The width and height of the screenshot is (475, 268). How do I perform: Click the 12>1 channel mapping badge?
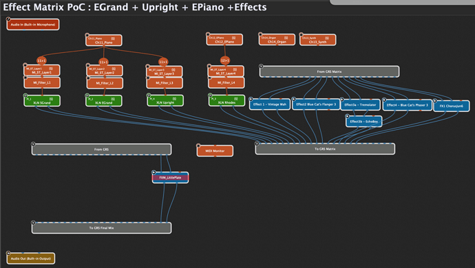(225, 60)
